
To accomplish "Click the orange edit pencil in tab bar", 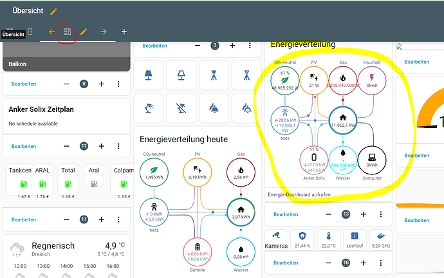I will coord(84,32).
